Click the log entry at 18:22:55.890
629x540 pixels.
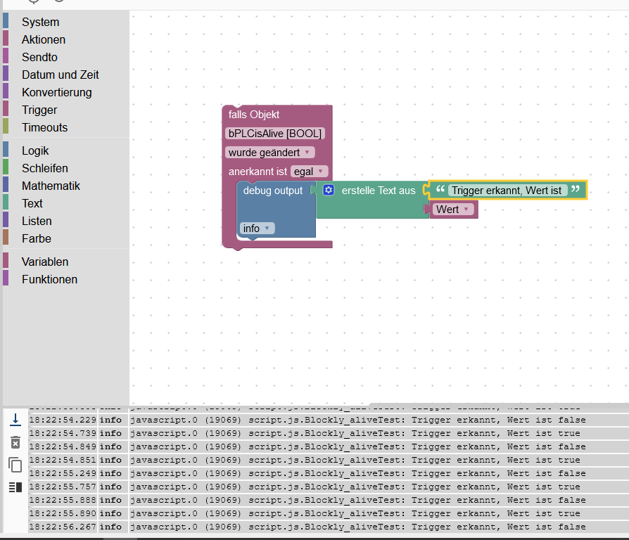point(328,513)
